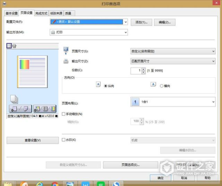
Task: Click 编辑(2) button to edit profile
Action: click(x=165, y=22)
